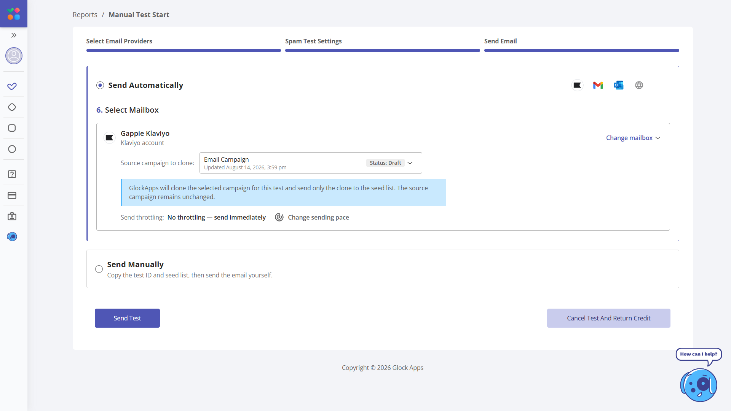This screenshot has height=411, width=731.
Task: Go to Send Email step
Action: [581, 45]
